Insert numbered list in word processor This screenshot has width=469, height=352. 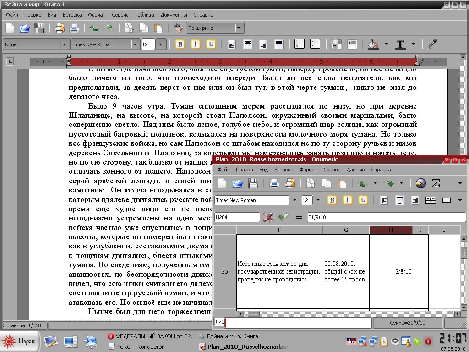click(300, 44)
